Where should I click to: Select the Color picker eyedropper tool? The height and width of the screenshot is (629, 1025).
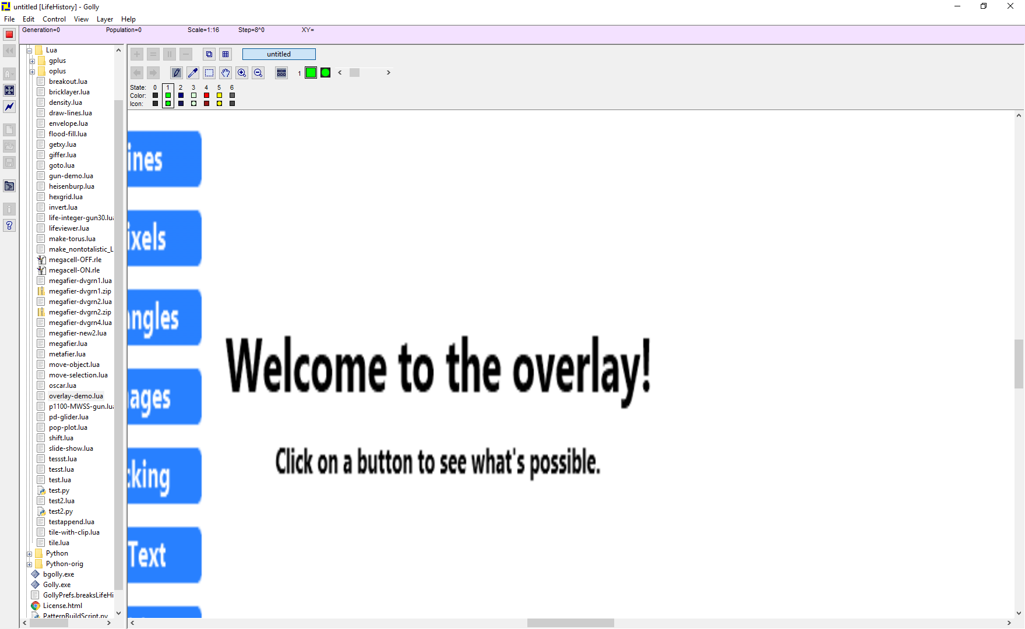[x=193, y=73]
